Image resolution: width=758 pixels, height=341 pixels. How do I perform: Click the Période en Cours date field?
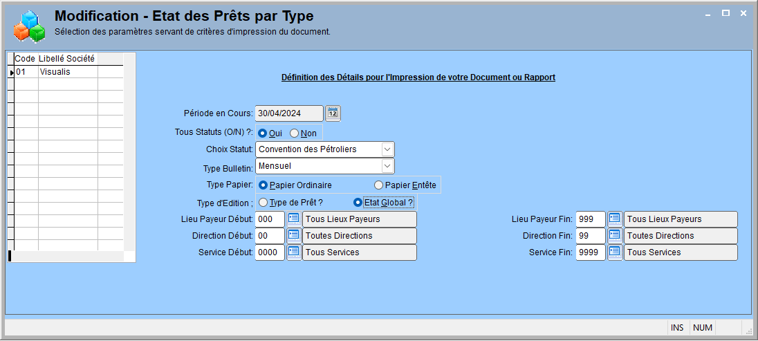pyautogui.click(x=289, y=113)
